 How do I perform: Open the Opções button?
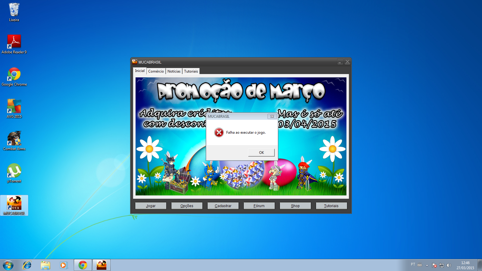pos(187,206)
